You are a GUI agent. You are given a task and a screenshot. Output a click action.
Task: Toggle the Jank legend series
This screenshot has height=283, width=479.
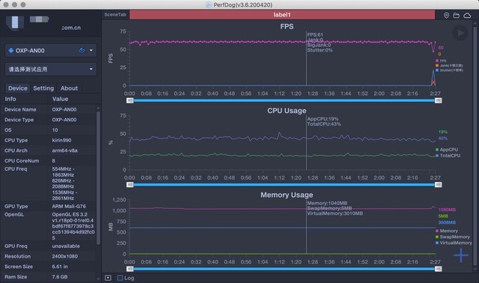(449, 65)
